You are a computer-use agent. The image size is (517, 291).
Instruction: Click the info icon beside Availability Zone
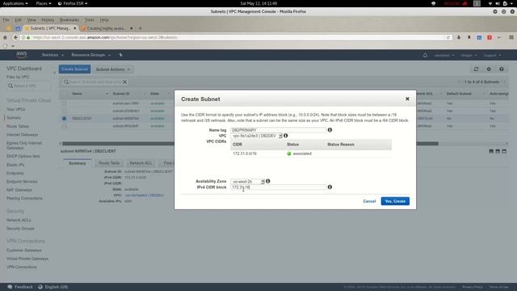pyautogui.click(x=267, y=181)
